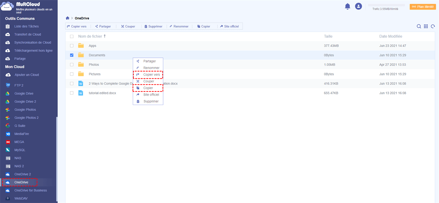439x203 pixels.
Task: Select OneDrive for Business
Action: 30,191
